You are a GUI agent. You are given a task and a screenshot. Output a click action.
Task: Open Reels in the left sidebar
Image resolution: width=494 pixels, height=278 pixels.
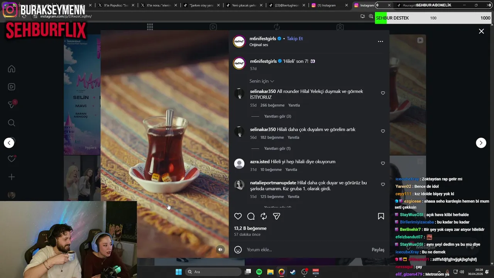(x=12, y=87)
